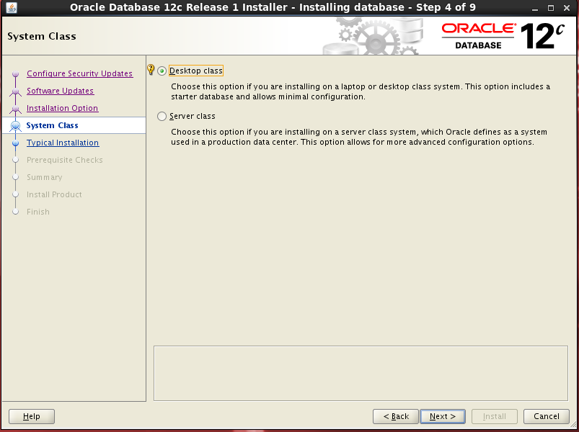Click the Oracle Database 12c logo
Viewport: 579px width, 432px height.
[503, 36]
